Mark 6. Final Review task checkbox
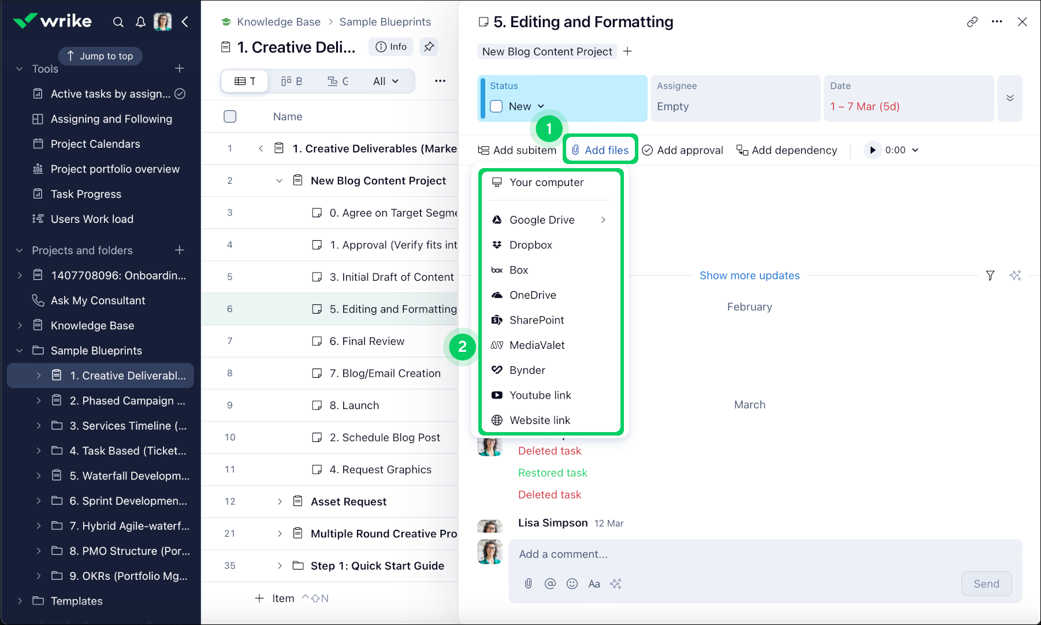 (x=317, y=341)
